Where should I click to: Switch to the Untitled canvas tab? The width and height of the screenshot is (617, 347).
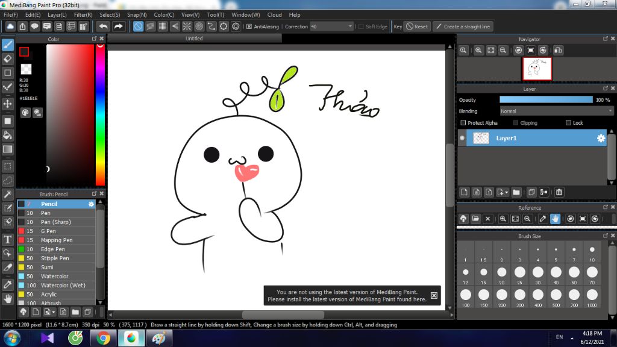195,39
